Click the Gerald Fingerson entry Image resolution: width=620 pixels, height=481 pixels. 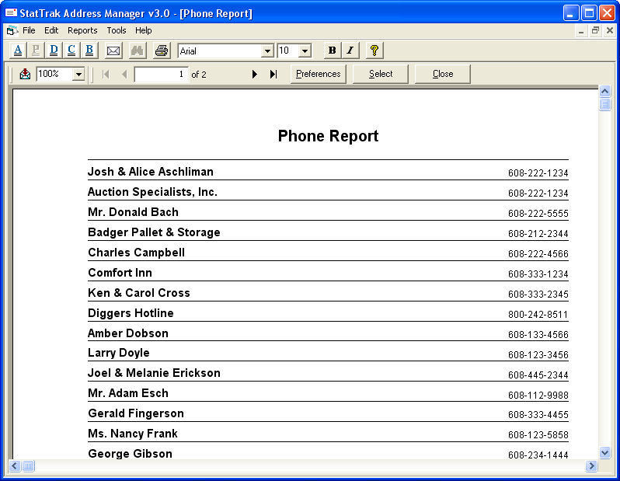[x=136, y=413]
